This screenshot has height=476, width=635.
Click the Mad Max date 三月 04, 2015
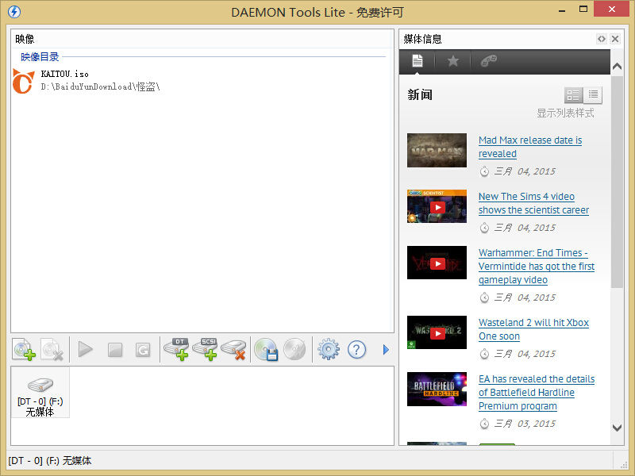[525, 171]
